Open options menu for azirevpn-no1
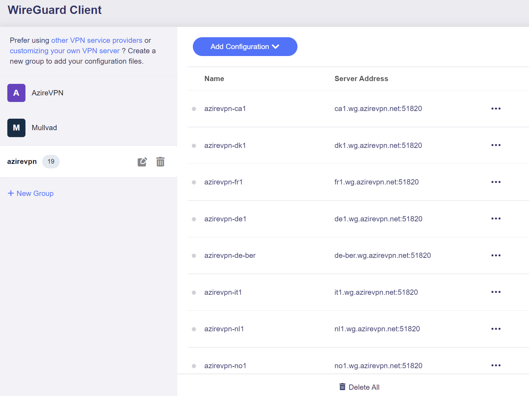 496,365
